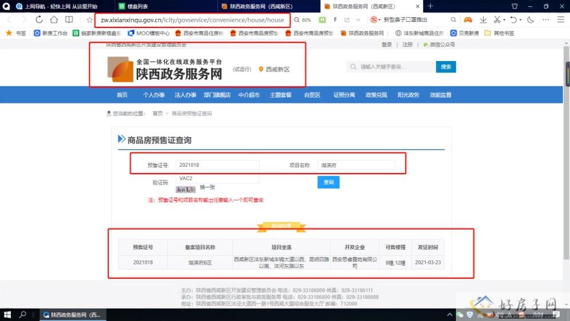Screen dimensions: 570x321
Task: Open the 部门旗舰店 nav item
Action: point(217,95)
